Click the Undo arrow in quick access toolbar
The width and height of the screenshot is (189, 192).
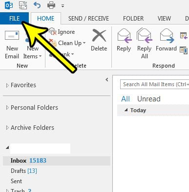coord(37,5)
